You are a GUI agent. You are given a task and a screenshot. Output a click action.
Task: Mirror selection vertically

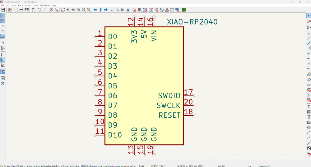tap(123, 10)
